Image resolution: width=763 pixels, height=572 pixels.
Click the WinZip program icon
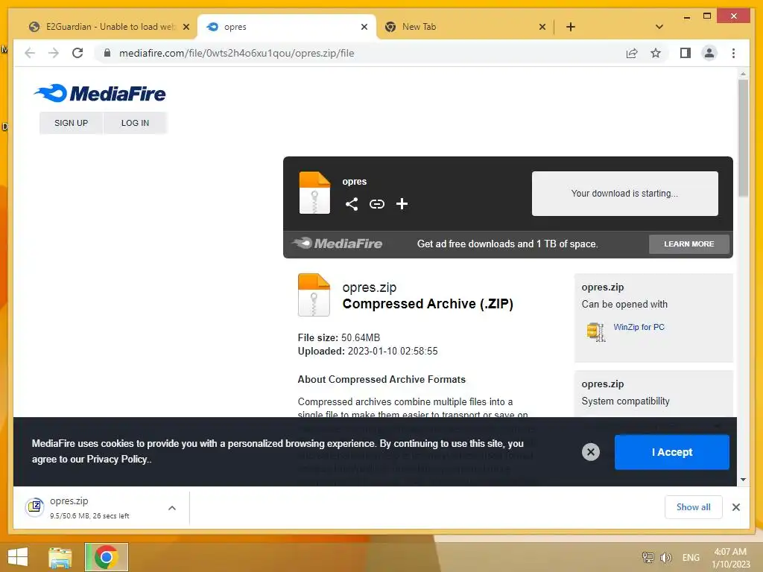pyautogui.click(x=596, y=331)
